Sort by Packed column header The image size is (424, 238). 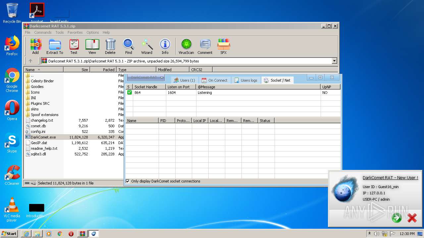point(103,70)
